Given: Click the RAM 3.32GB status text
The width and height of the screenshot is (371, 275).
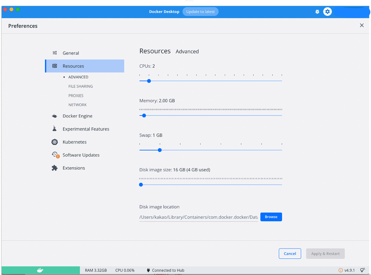Looking at the screenshot, I should click(x=96, y=270).
